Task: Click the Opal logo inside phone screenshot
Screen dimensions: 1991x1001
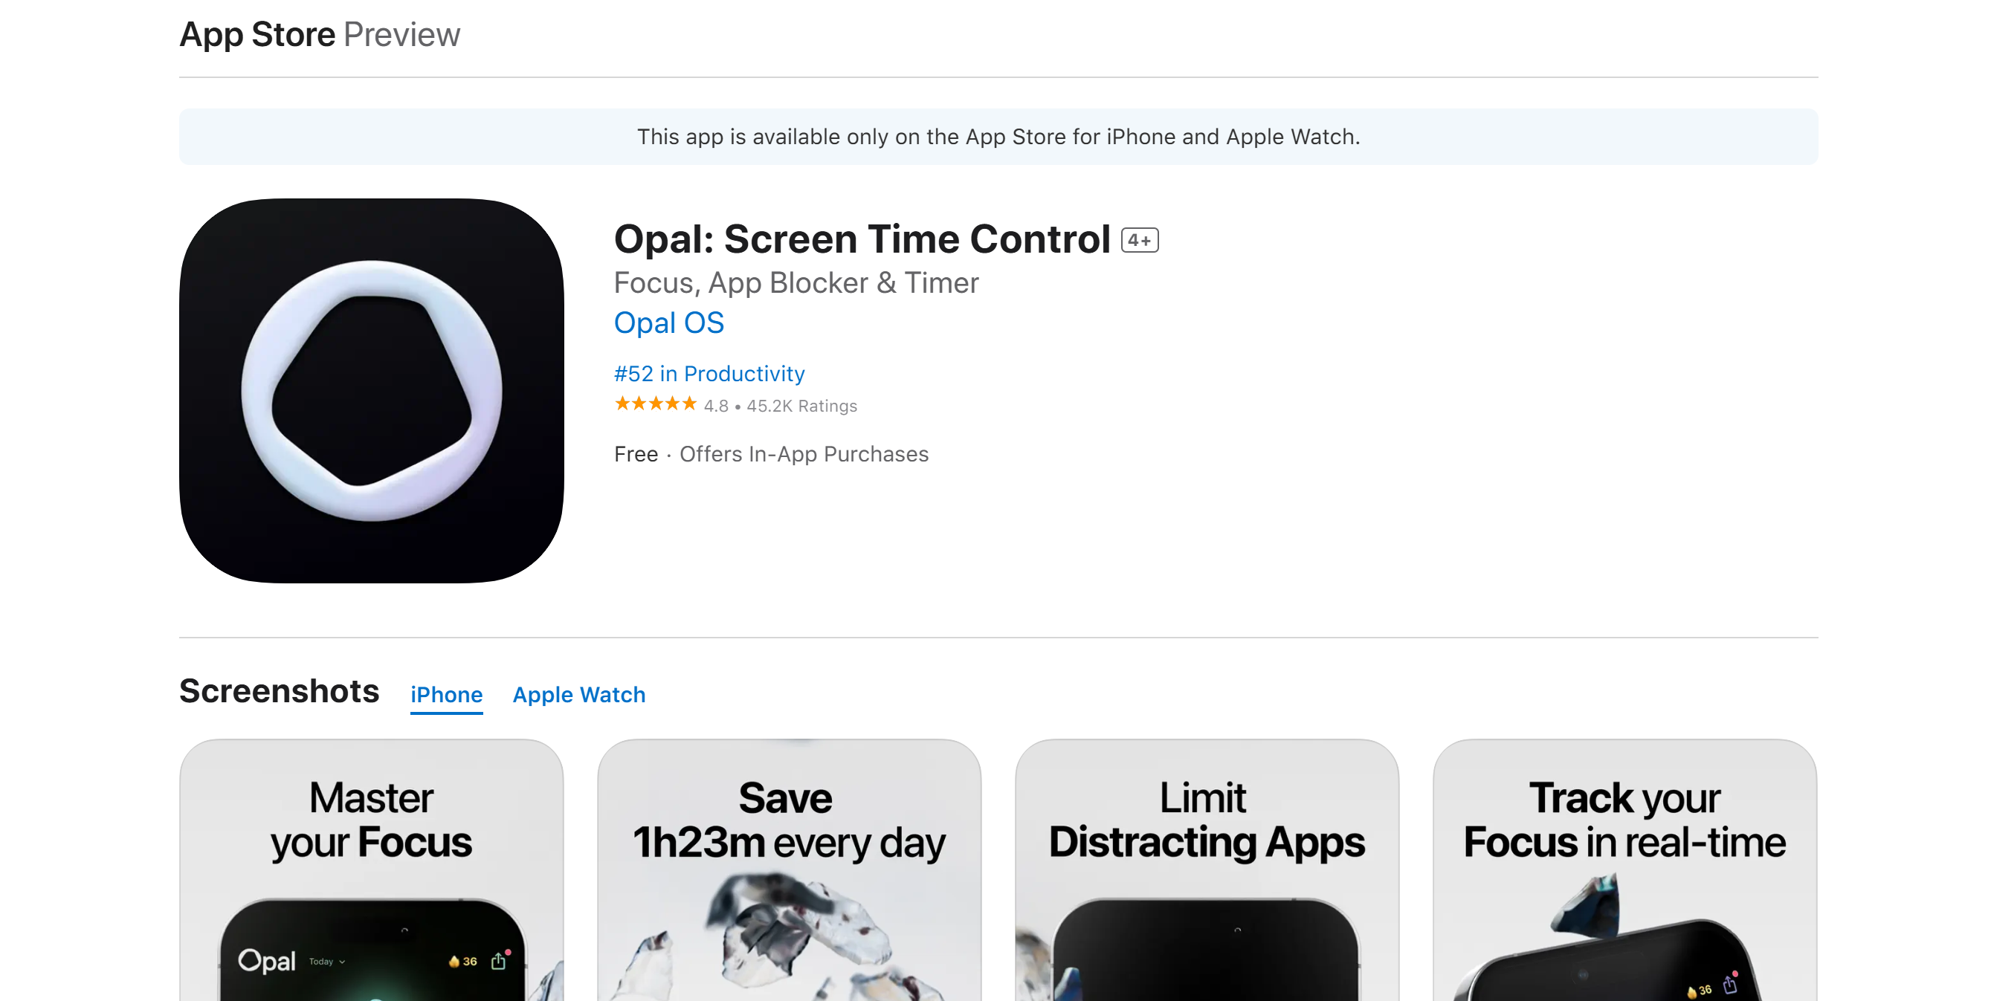Action: pos(267,961)
